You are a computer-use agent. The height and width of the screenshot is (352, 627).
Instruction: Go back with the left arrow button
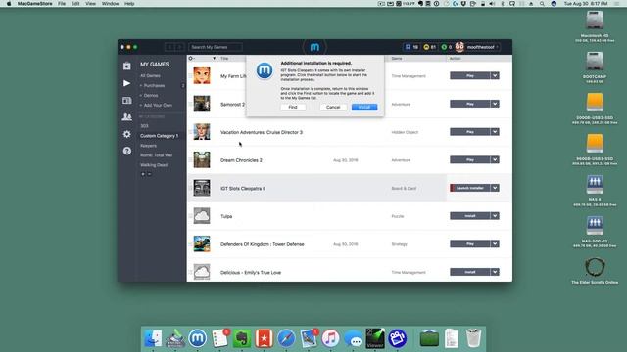click(x=169, y=47)
